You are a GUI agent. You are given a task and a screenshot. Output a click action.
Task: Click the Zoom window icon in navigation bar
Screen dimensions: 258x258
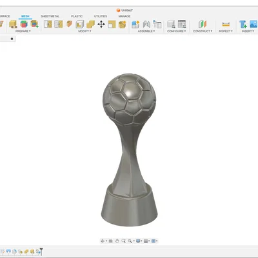click(x=130, y=241)
